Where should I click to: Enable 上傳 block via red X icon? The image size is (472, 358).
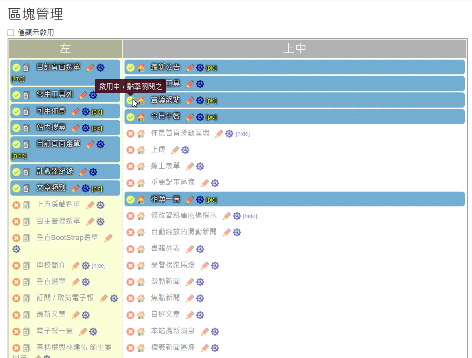pyautogui.click(x=131, y=150)
